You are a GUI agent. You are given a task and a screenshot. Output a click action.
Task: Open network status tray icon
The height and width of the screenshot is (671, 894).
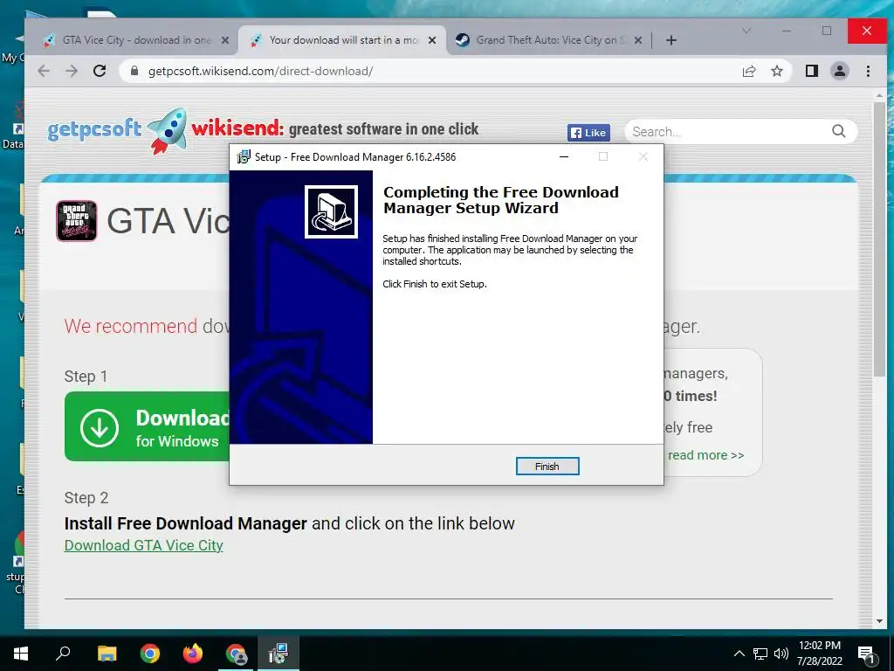[760, 654]
